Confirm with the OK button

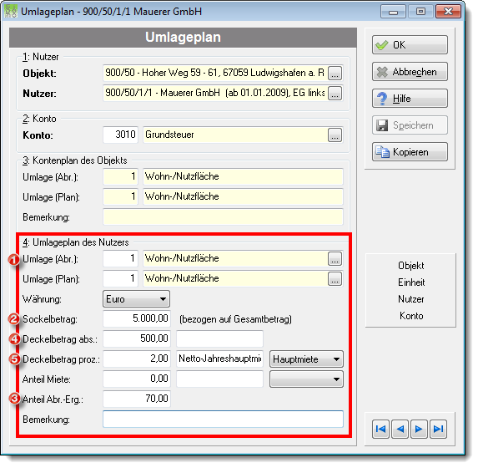click(x=410, y=45)
